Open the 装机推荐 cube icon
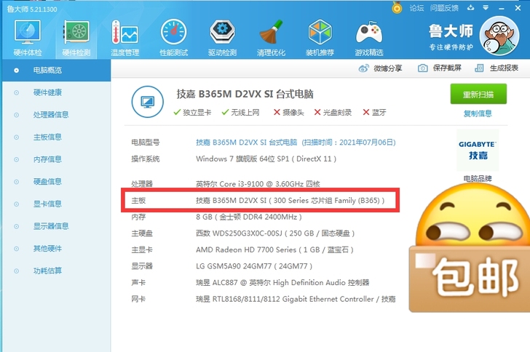Image resolution: width=530 pixels, height=352 pixels. 320,38
